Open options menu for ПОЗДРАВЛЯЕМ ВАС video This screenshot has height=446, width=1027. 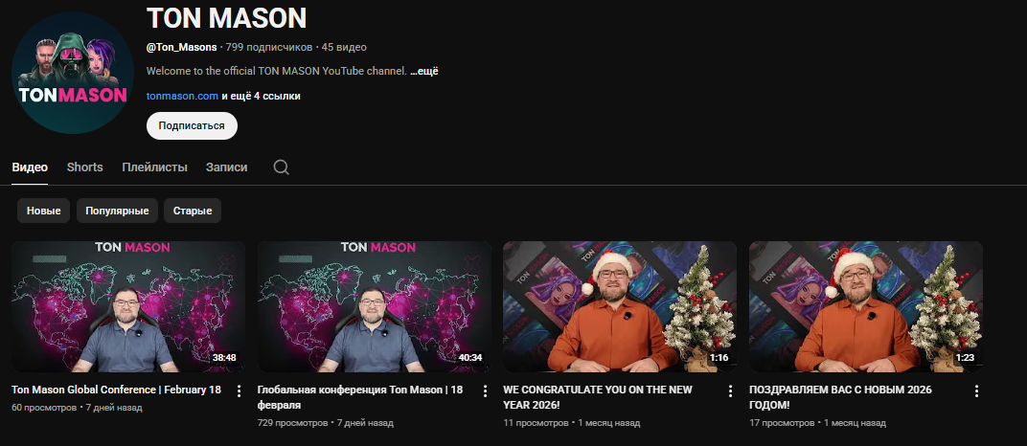976,391
